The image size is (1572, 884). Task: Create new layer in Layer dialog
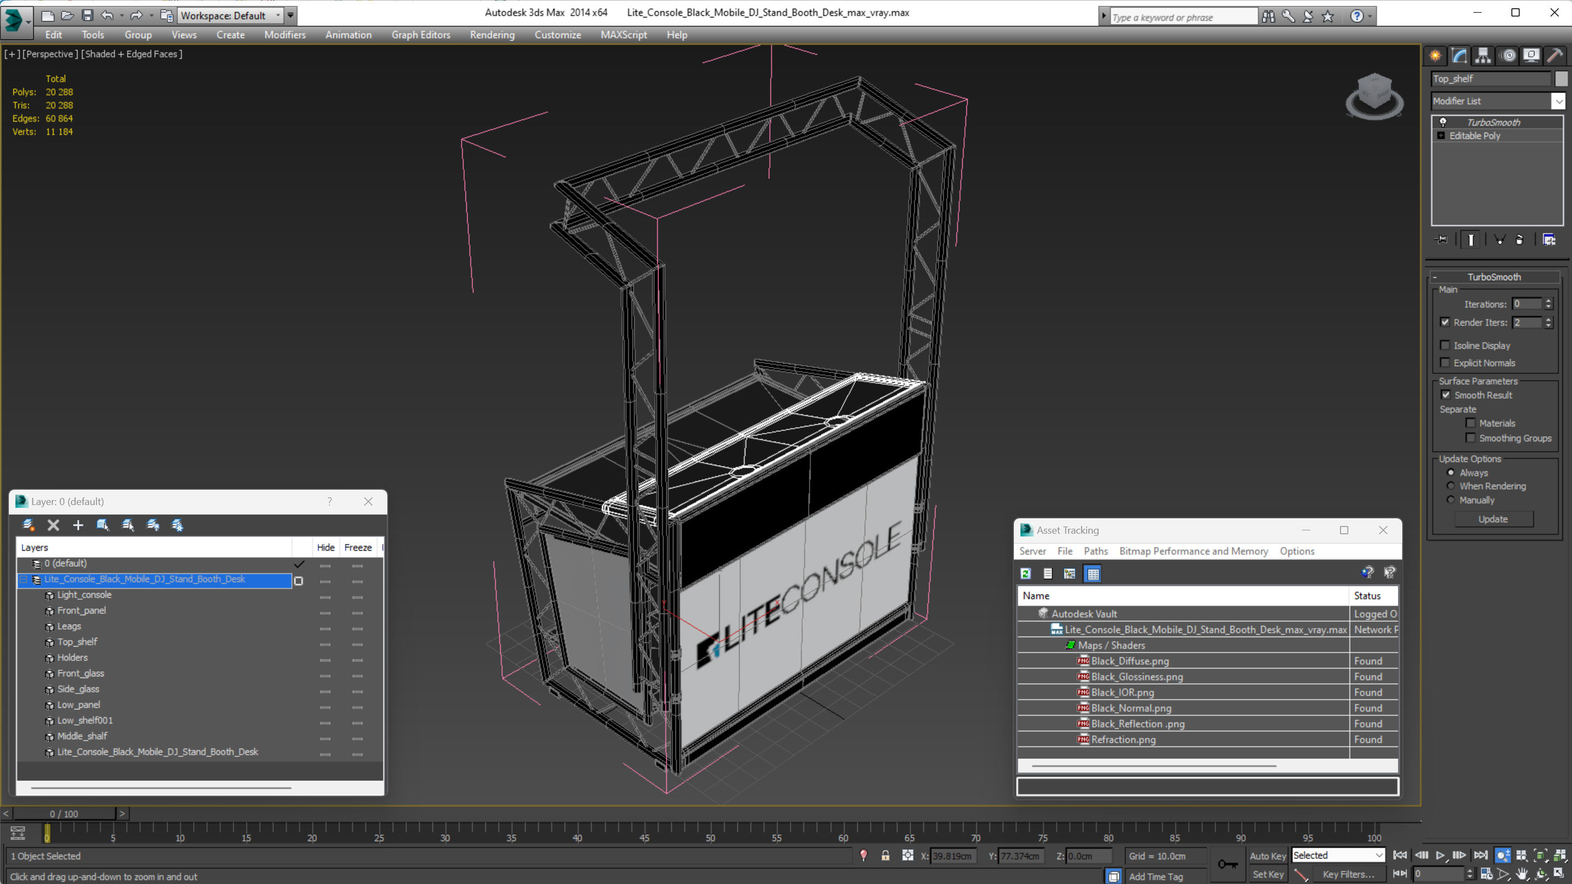point(28,525)
